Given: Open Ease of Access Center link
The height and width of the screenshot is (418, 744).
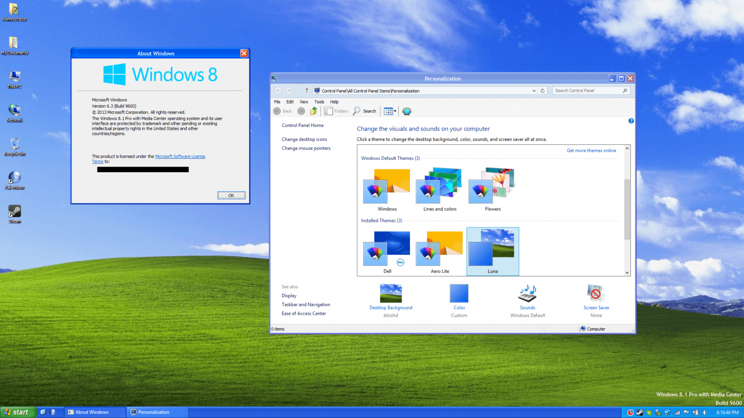Looking at the screenshot, I should pyautogui.click(x=304, y=314).
